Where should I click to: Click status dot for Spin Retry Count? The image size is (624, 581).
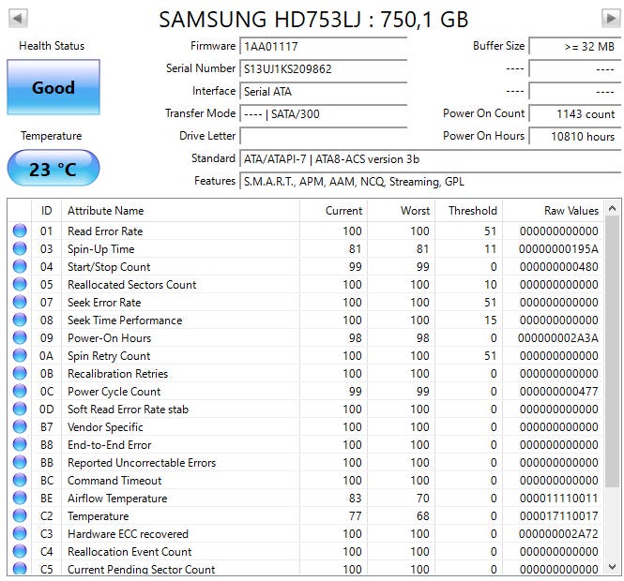pos(20,355)
